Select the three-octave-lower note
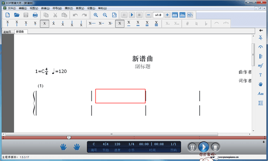The image size is (268, 161). pos(17,24)
